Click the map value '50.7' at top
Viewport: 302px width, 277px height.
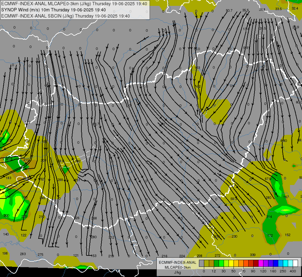229,10
